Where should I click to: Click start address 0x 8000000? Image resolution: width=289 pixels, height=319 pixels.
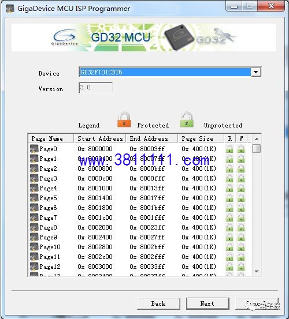coord(95,149)
